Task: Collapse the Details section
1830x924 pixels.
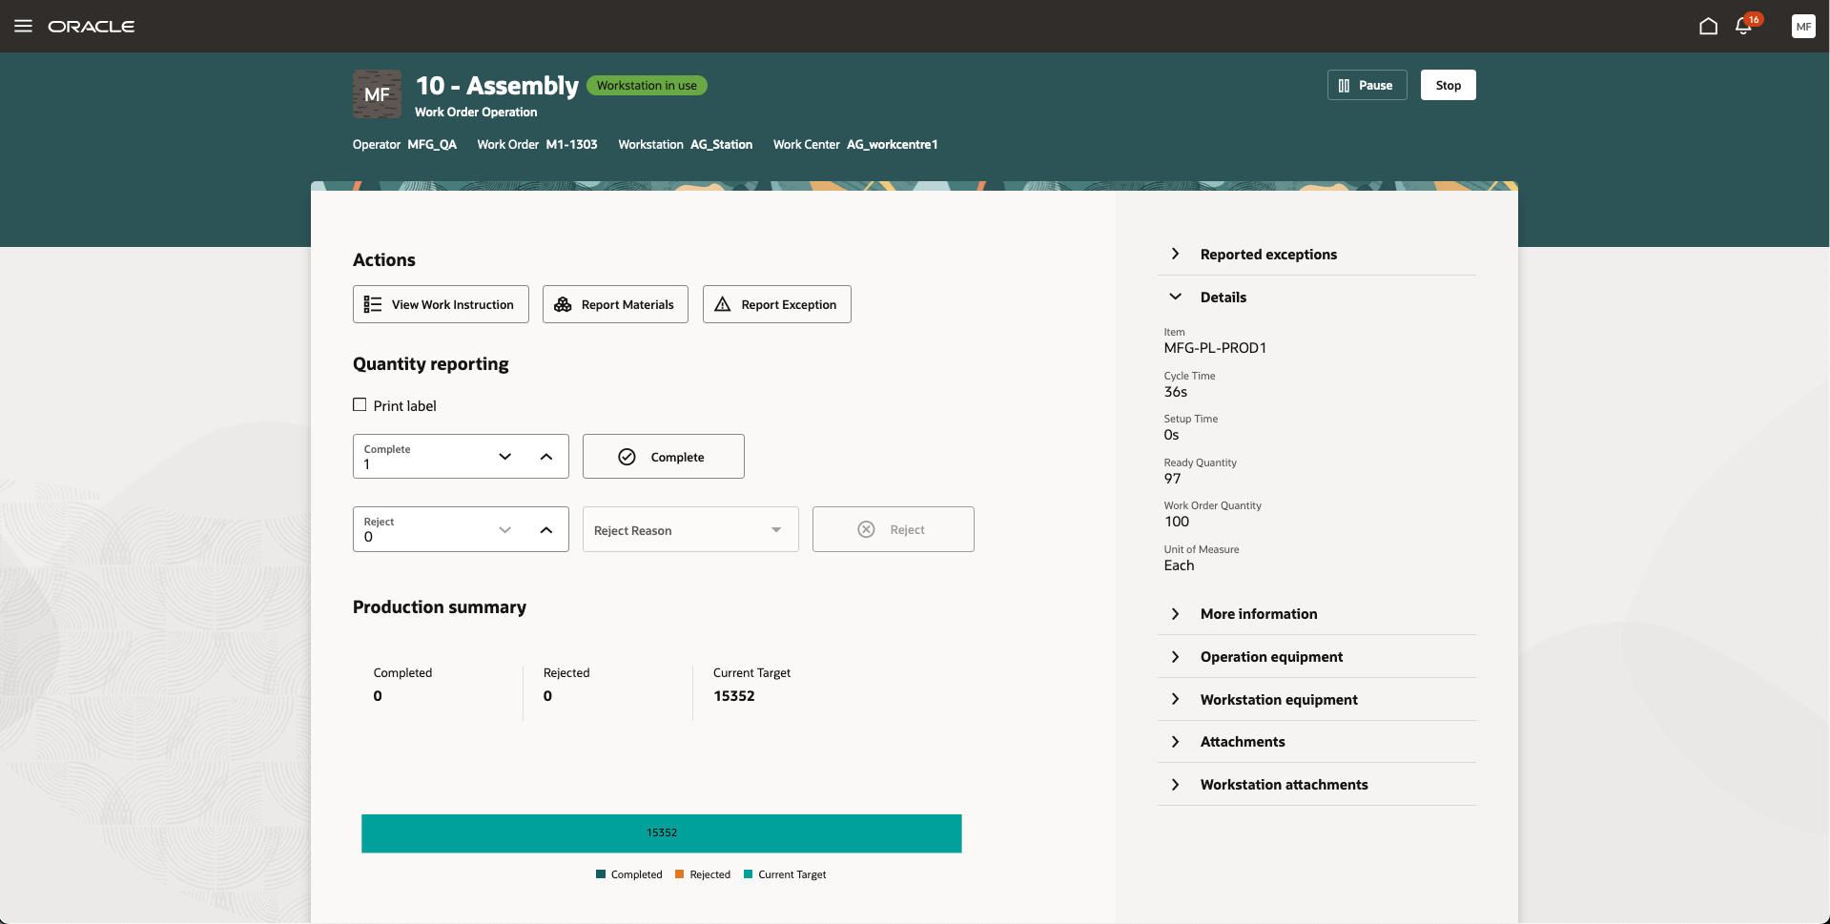Action: pos(1316,297)
